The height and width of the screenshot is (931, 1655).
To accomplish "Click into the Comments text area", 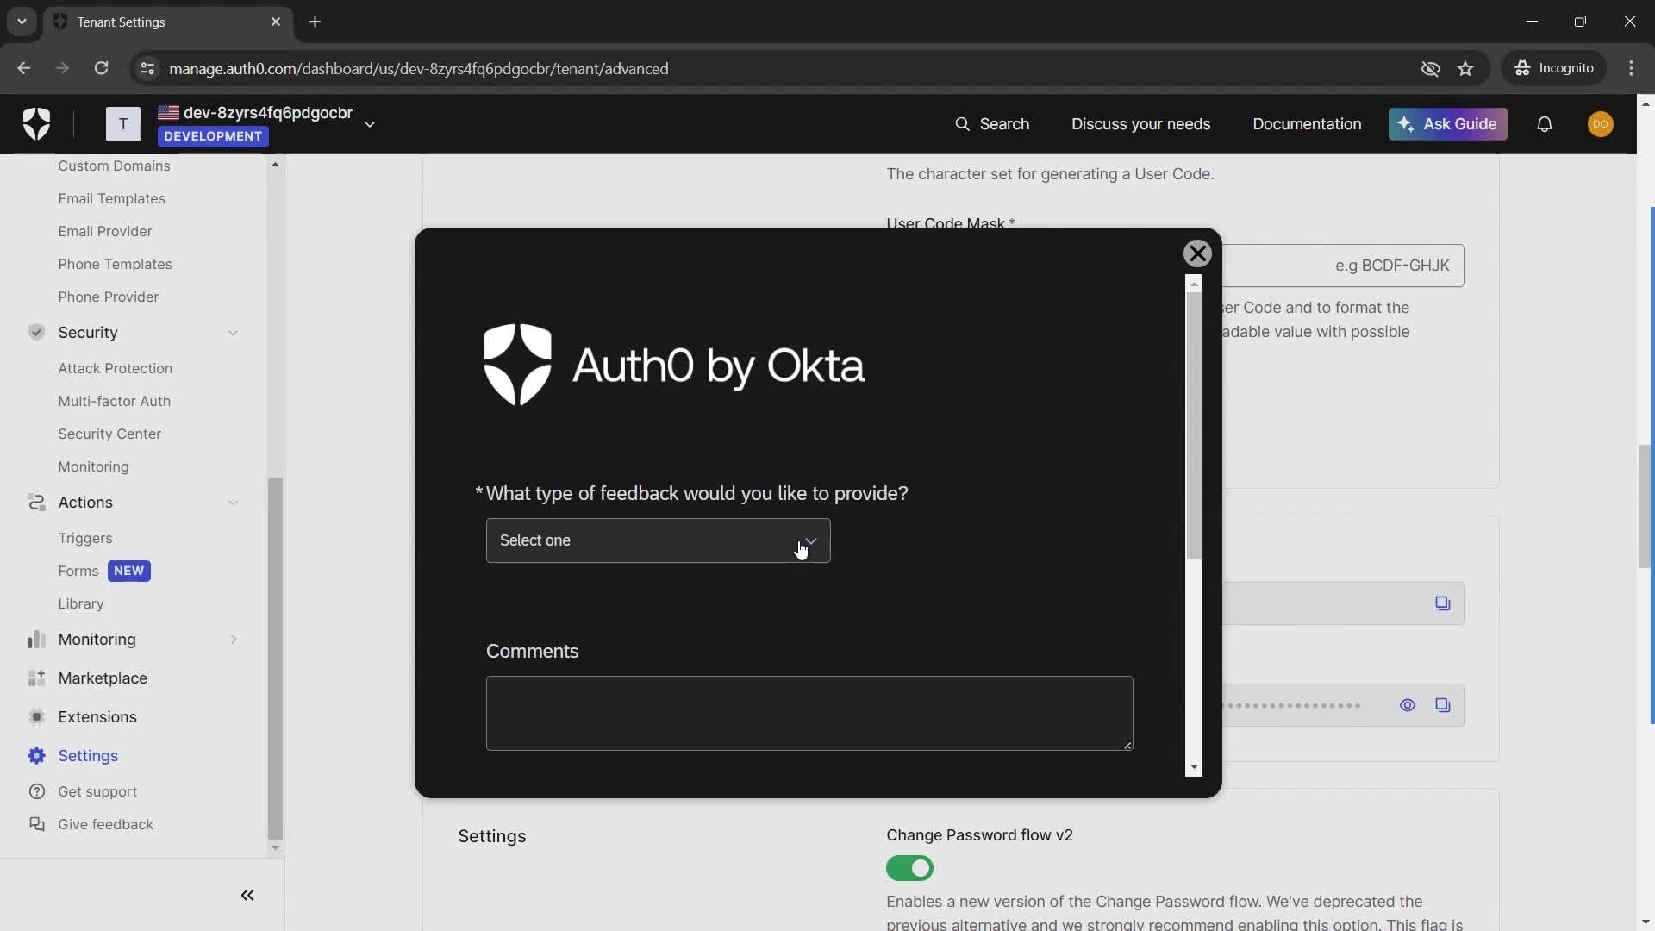I will coord(809,713).
